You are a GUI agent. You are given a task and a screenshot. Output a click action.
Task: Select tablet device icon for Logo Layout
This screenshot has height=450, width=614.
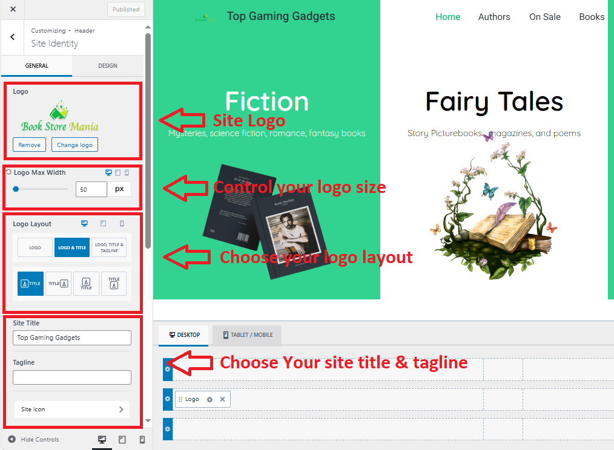(103, 224)
